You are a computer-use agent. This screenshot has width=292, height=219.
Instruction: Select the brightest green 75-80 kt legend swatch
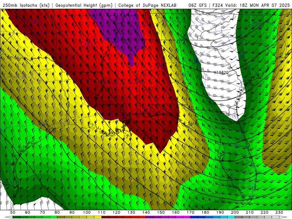tap(53, 217)
